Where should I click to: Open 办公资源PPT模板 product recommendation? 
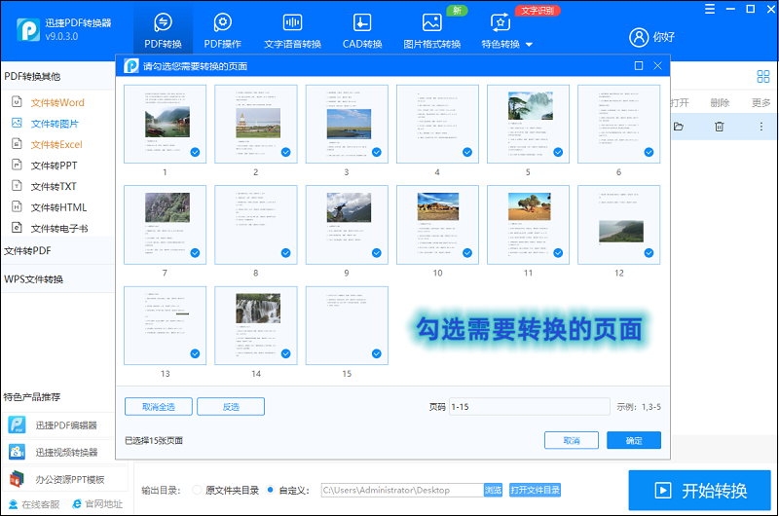click(x=65, y=479)
